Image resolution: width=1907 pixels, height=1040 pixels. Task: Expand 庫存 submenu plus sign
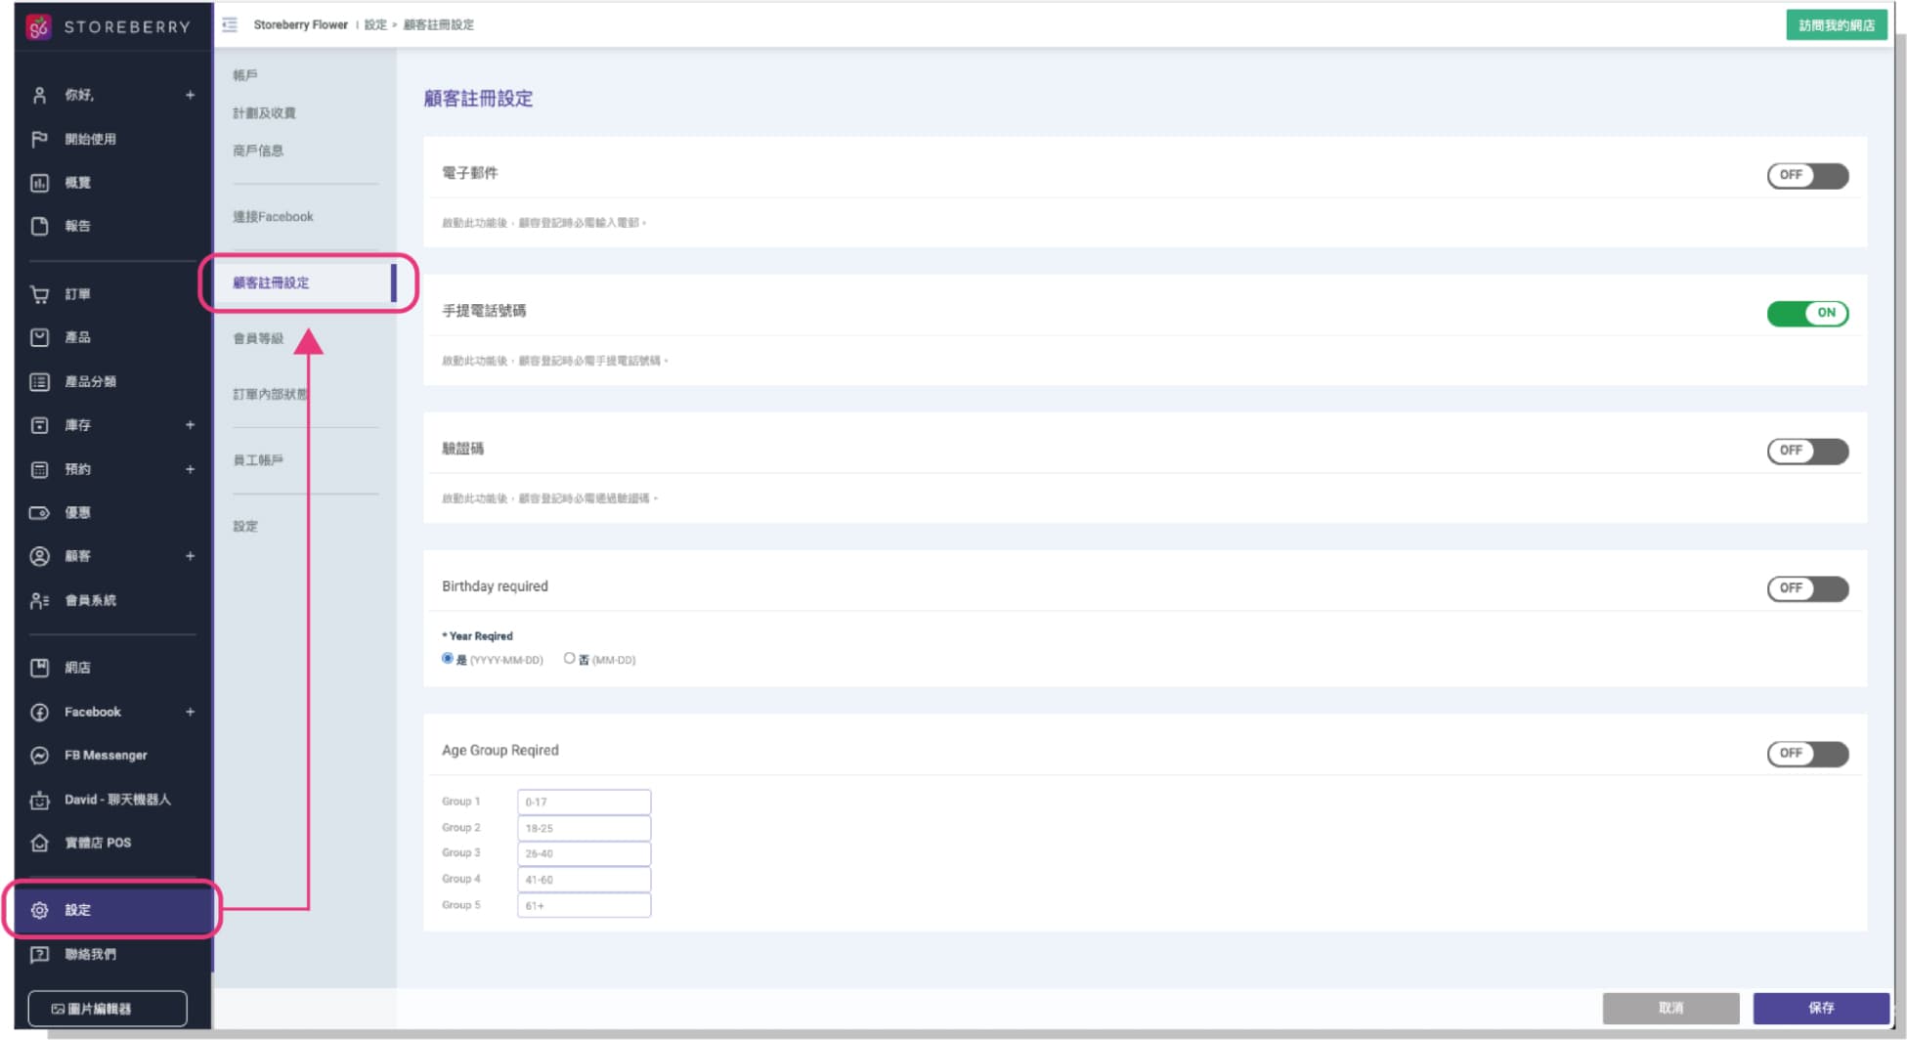(x=190, y=425)
